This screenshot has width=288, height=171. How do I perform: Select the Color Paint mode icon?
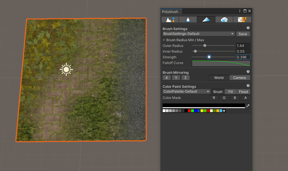[x=206, y=20]
